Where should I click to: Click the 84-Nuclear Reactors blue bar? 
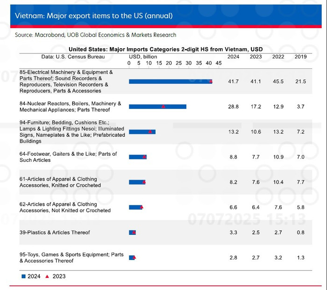157,107
